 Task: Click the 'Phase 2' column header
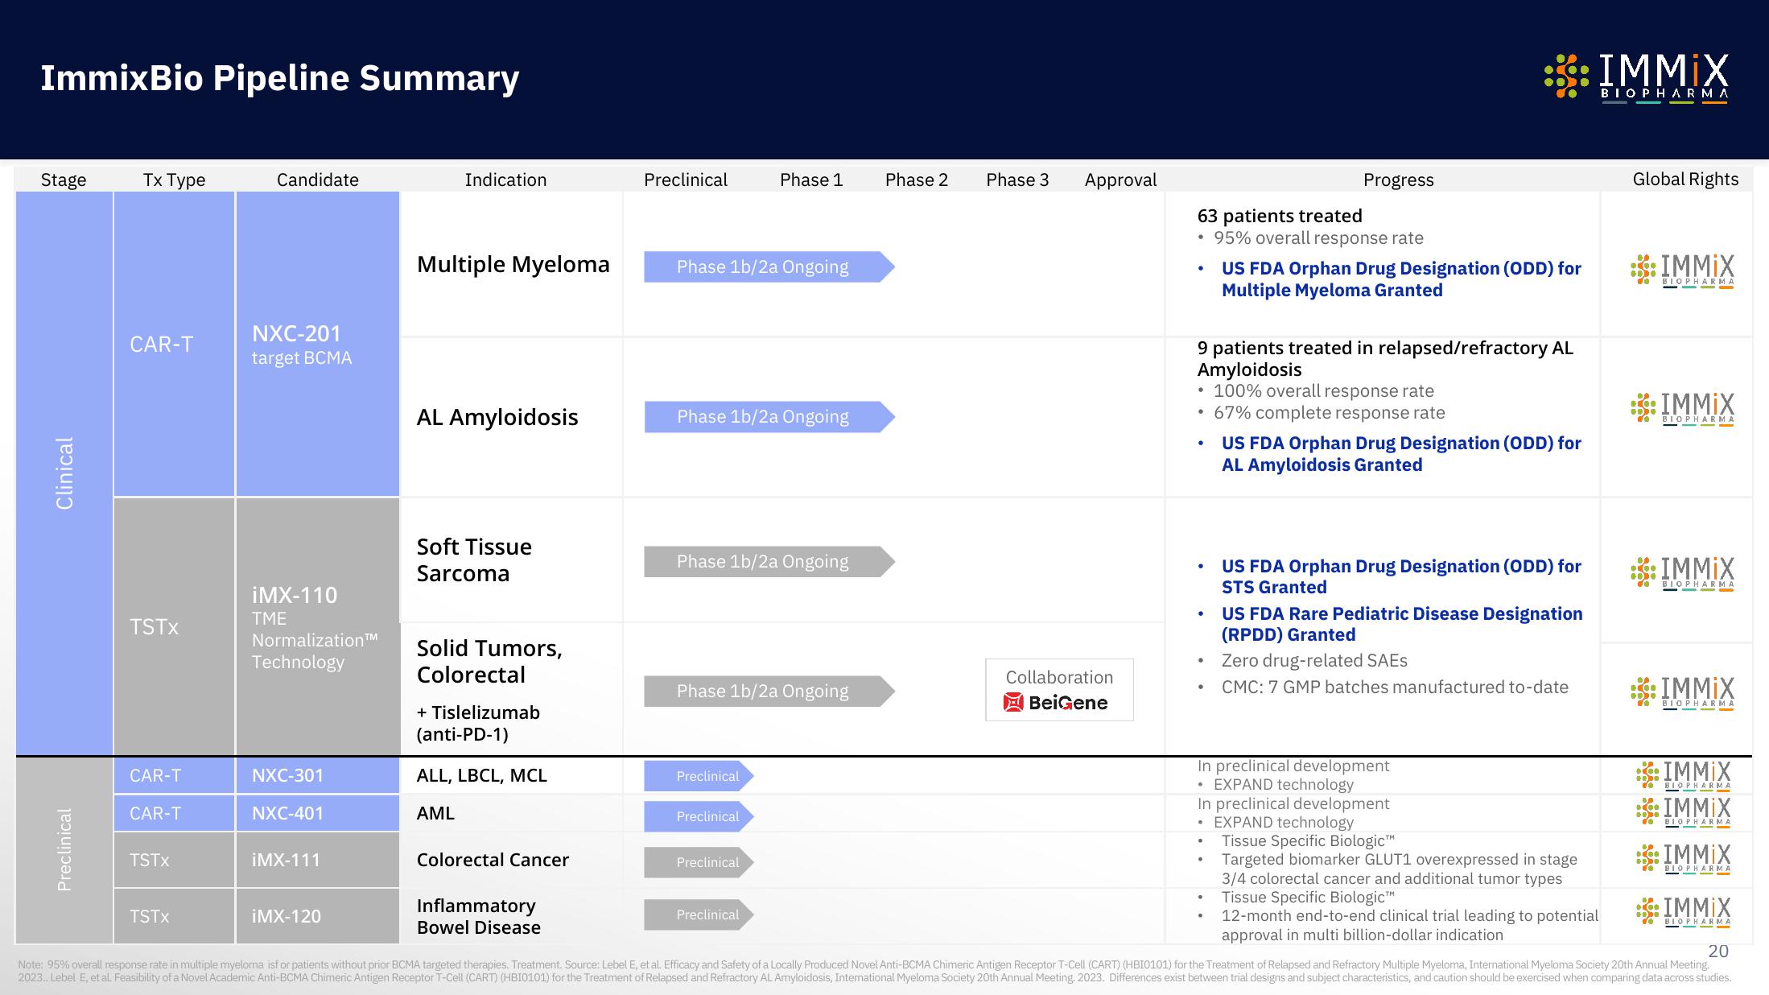pyautogui.click(x=917, y=180)
